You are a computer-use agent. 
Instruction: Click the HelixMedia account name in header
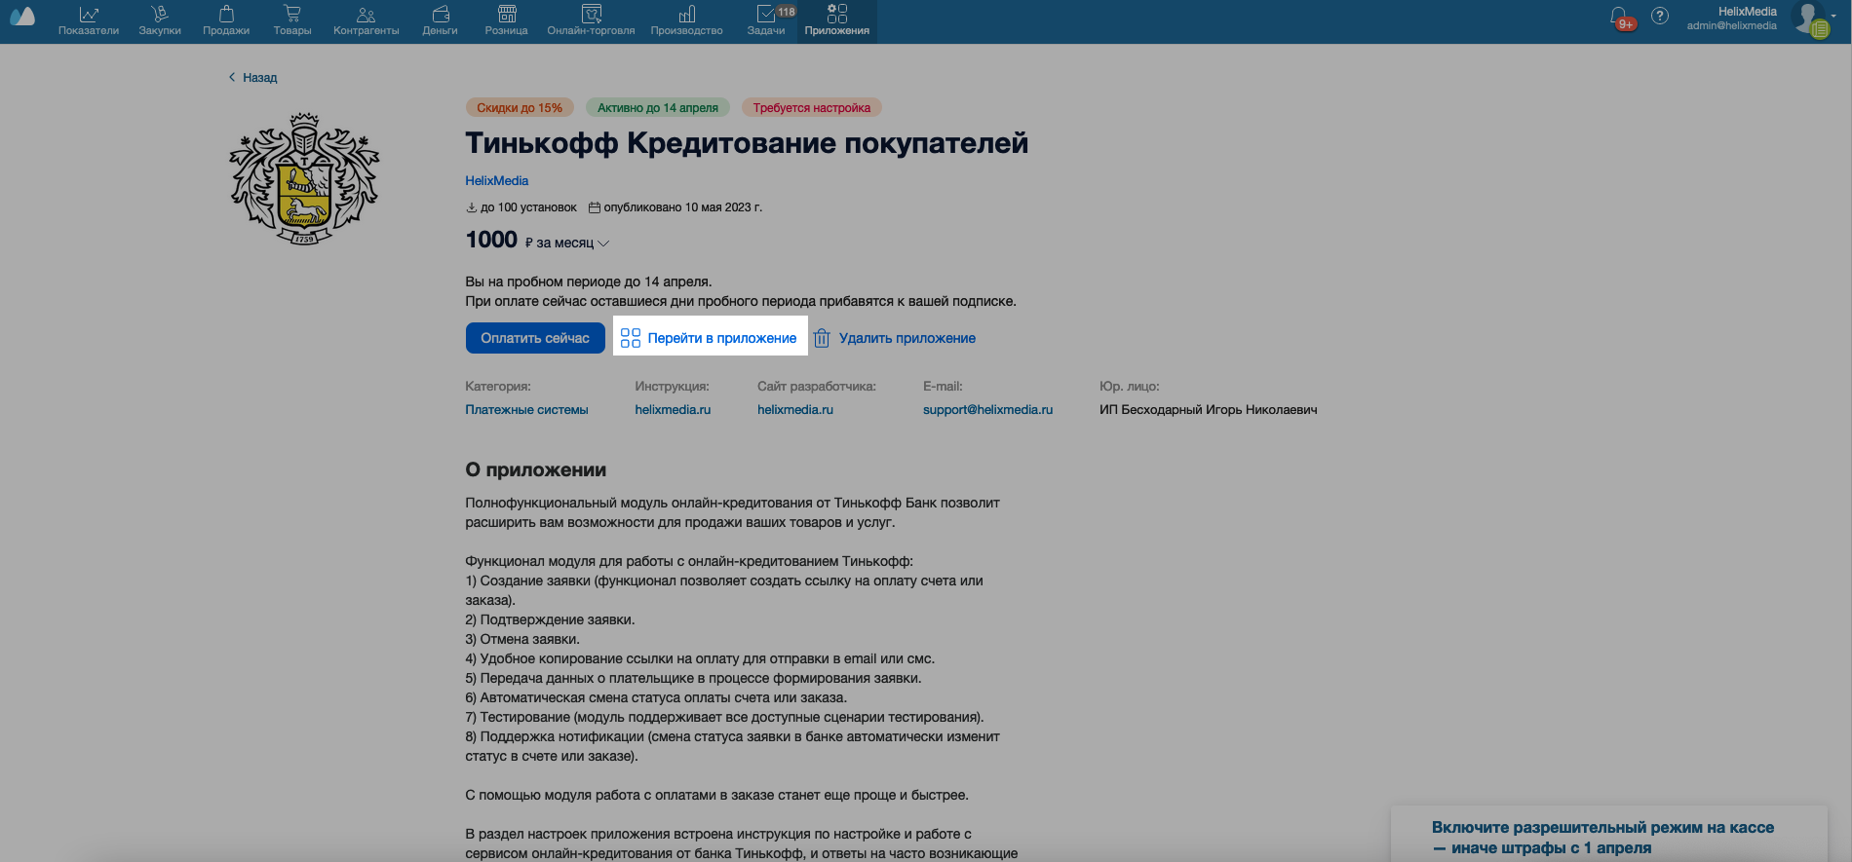pyautogui.click(x=1747, y=12)
